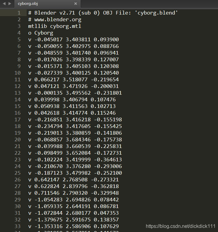Select line number 11 in the gutter
The height and width of the screenshot is (232, 218).
(x=18, y=79)
